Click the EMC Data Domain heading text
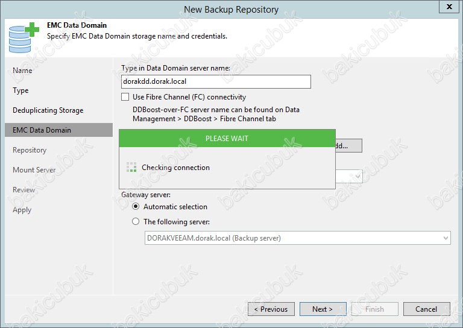463x328 pixels. click(x=77, y=25)
